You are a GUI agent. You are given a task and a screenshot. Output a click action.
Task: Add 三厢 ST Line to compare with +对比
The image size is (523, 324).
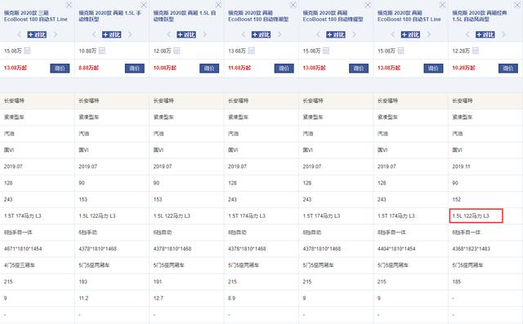[37, 34]
